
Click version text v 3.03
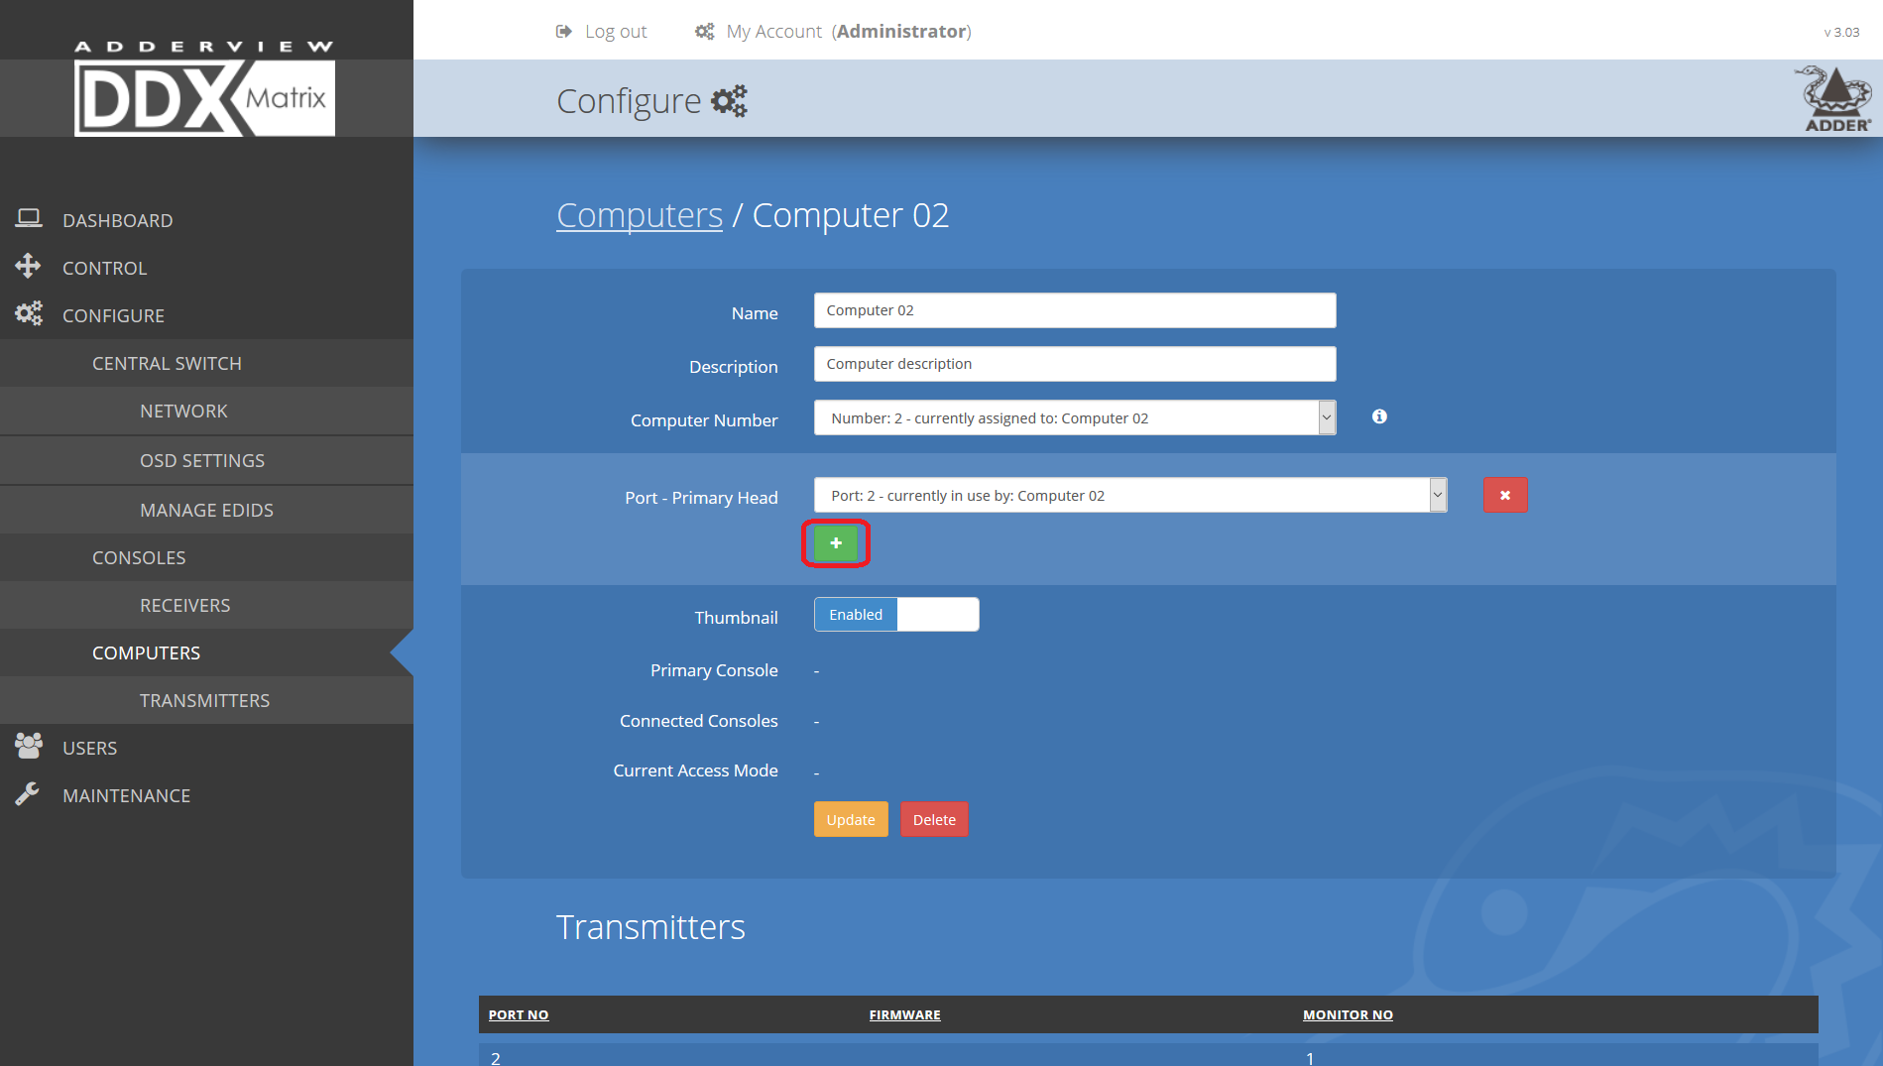(1841, 32)
